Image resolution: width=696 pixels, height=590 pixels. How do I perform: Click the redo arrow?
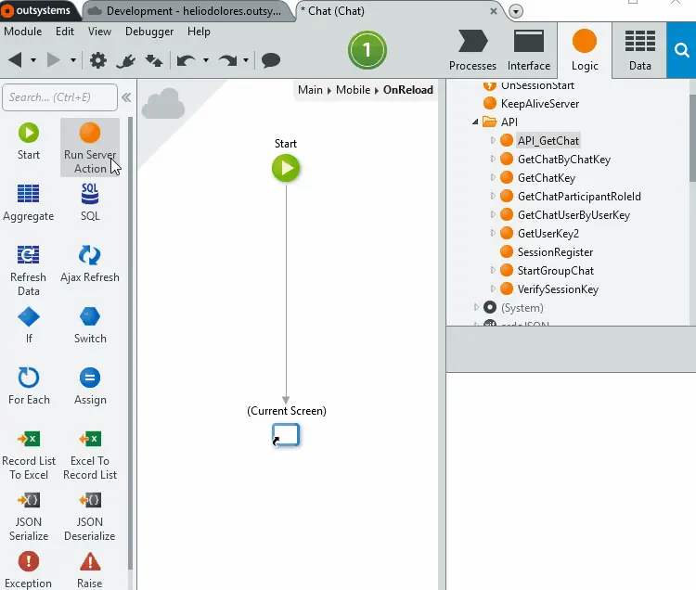pos(227,60)
